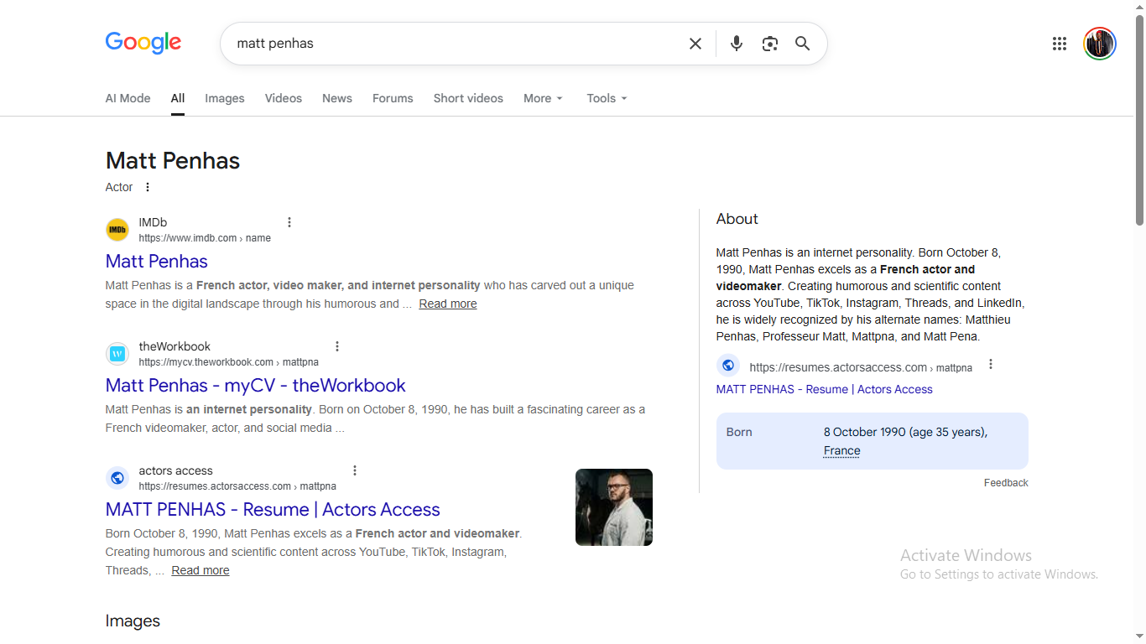Expand the More dropdown
1146x644 pixels.
(544, 98)
